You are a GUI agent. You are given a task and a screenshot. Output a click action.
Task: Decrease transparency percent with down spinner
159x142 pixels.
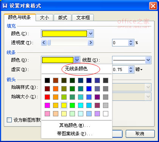point(131,44)
